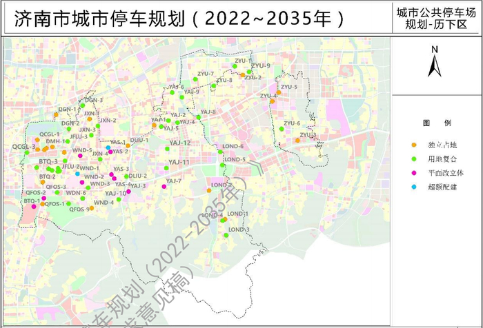This screenshot has width=483, height=328.
Task: Click the QFOS-9 map label
Action: (x=79, y=209)
